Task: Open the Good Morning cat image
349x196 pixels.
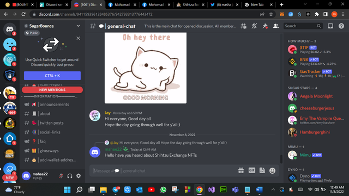Action: (x=146, y=68)
